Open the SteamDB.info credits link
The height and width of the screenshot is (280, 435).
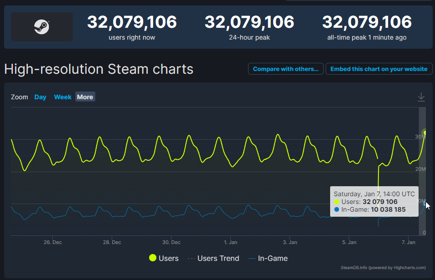click(x=383, y=268)
